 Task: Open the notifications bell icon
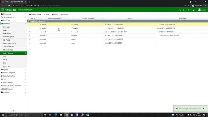coord(194,10)
